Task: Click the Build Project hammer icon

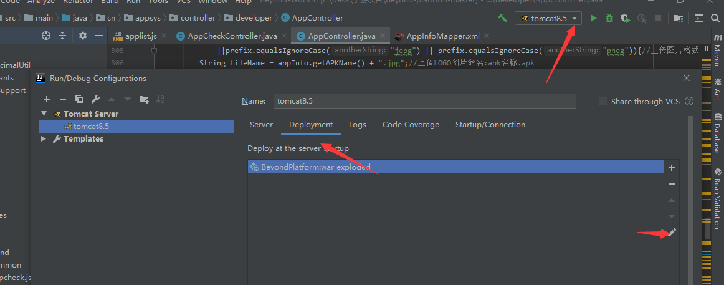Action: pos(502,19)
